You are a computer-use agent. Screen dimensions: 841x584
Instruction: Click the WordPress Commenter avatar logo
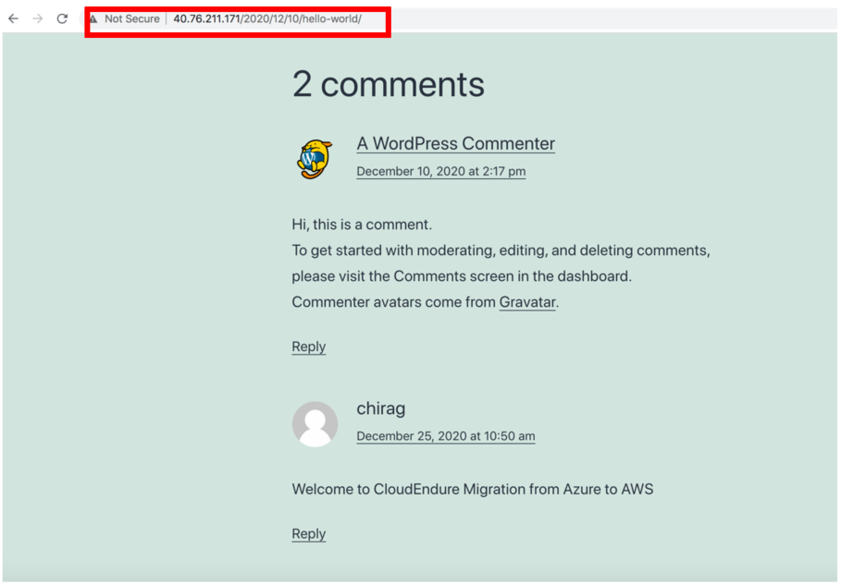point(314,158)
